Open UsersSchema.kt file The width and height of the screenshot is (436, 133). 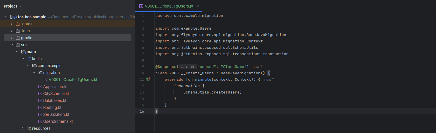click(58, 121)
